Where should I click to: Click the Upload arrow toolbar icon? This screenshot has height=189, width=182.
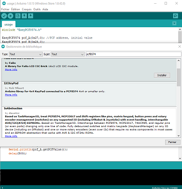tap(10, 16)
